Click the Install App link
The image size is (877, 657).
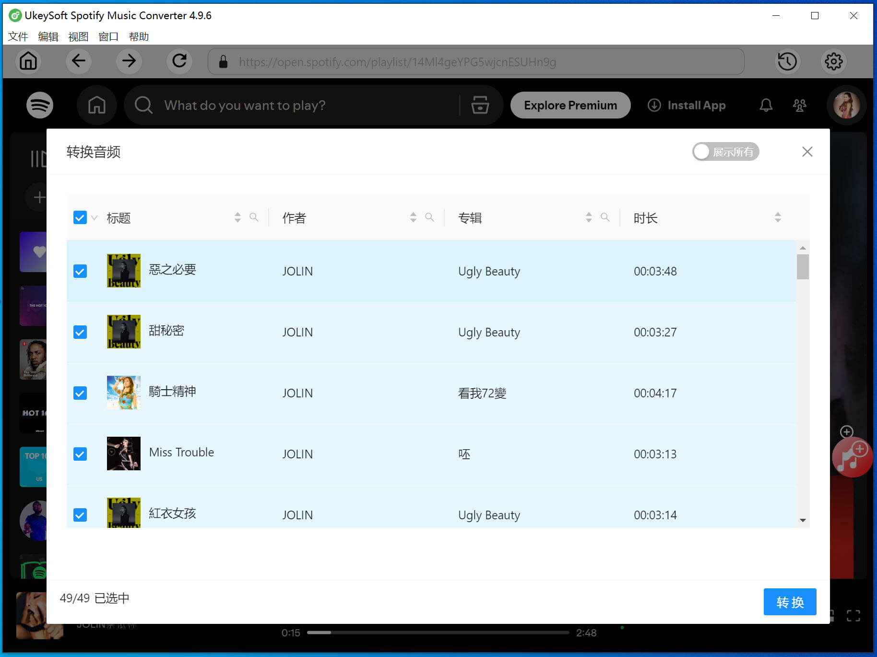[x=687, y=105]
